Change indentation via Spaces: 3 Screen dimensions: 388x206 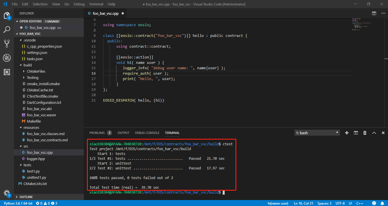point(324,203)
